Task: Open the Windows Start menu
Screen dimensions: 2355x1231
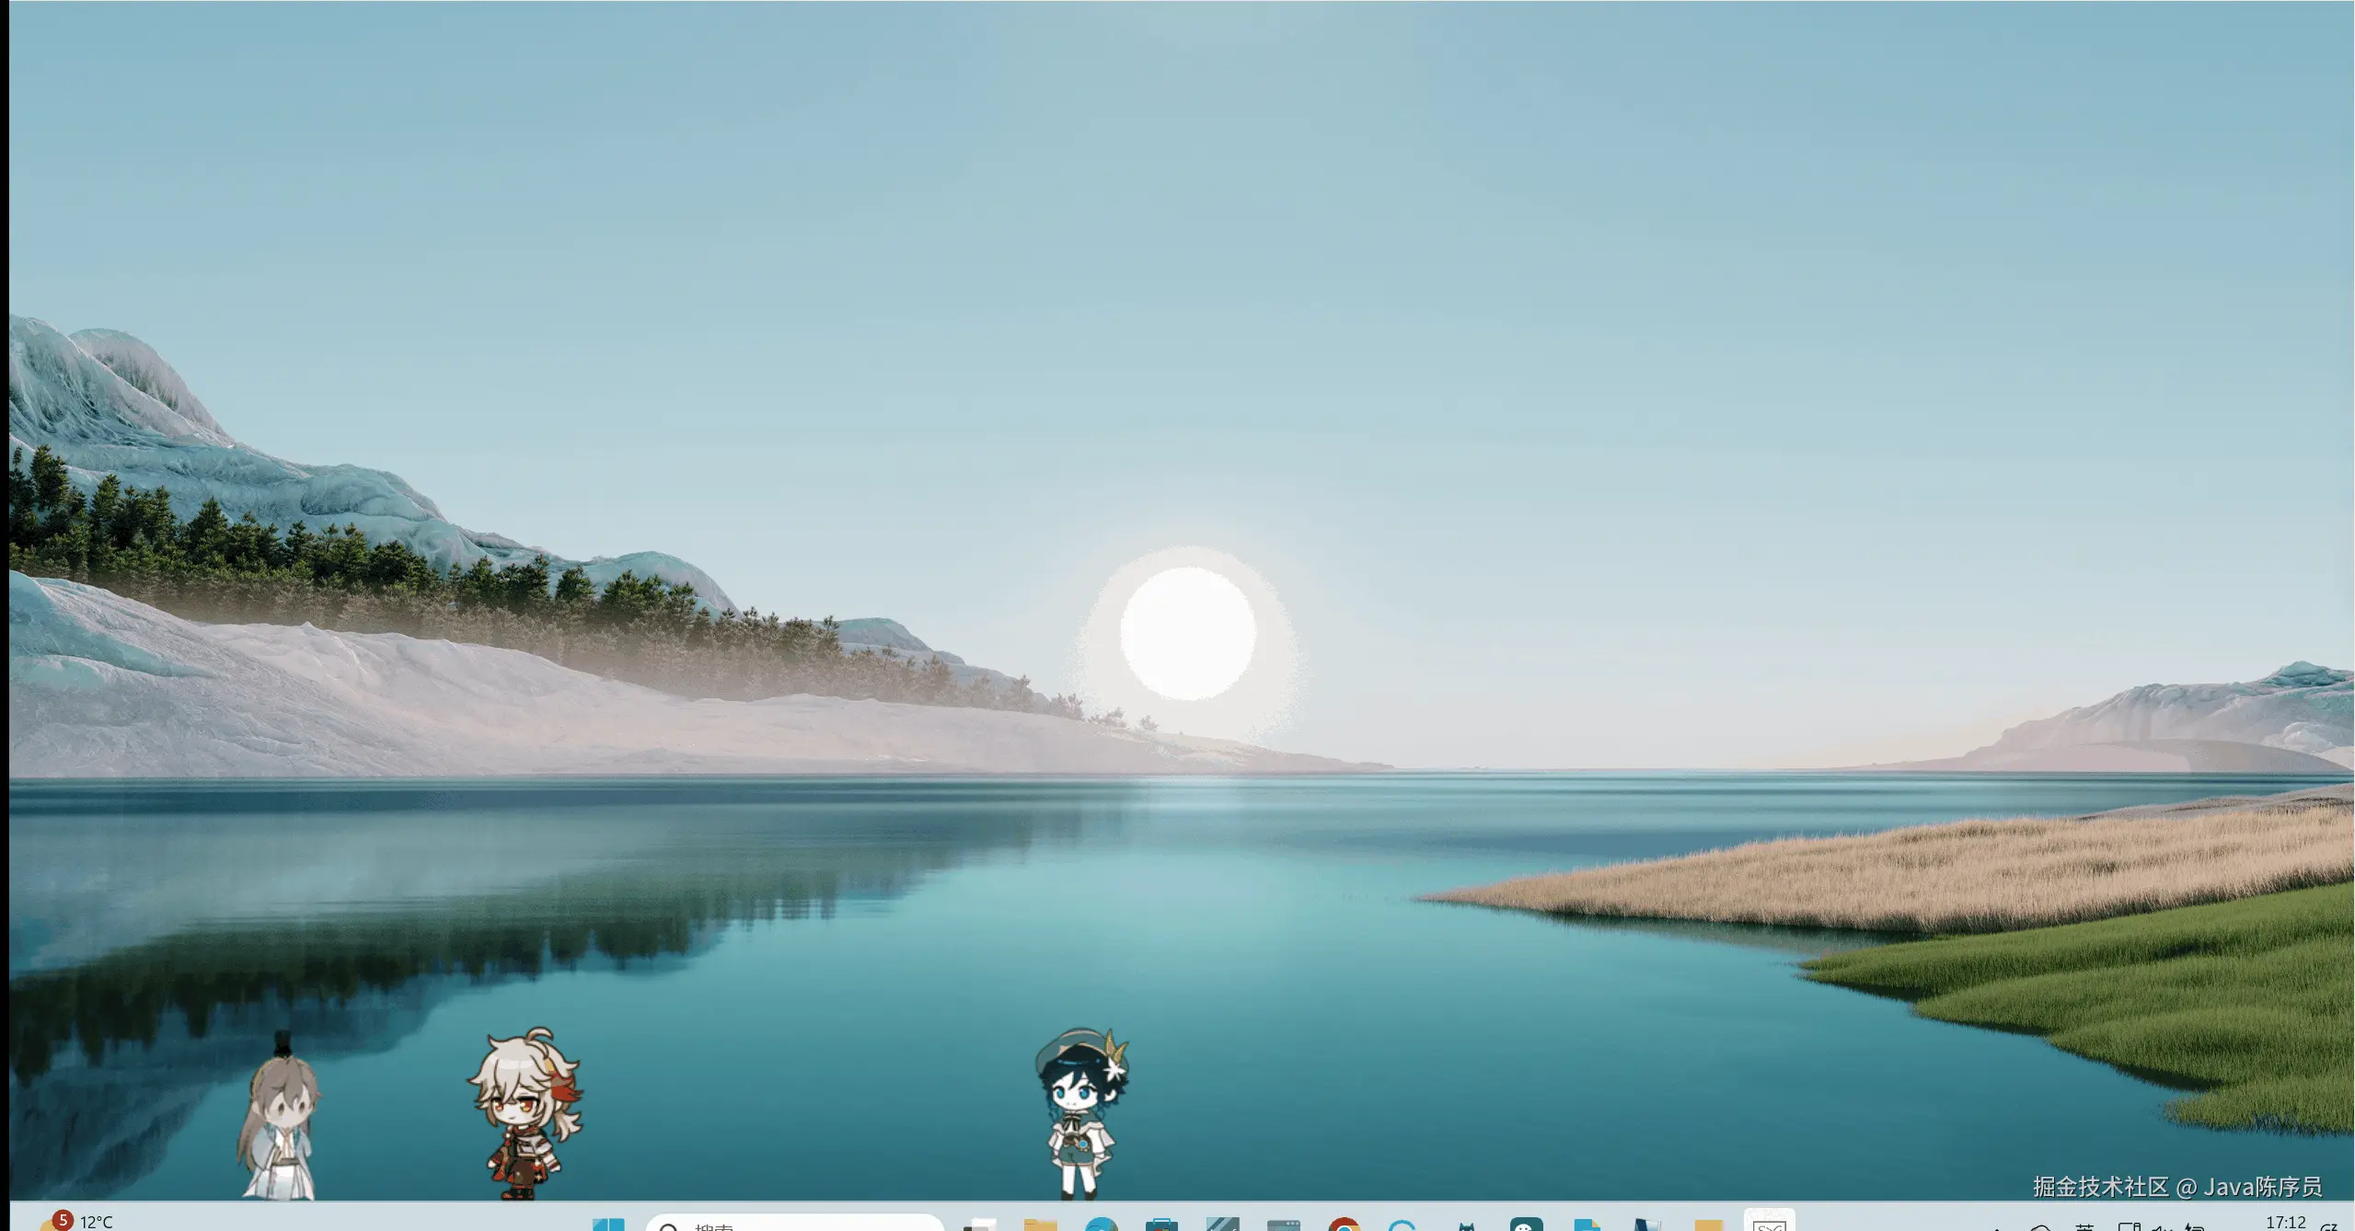Action: (x=608, y=1225)
